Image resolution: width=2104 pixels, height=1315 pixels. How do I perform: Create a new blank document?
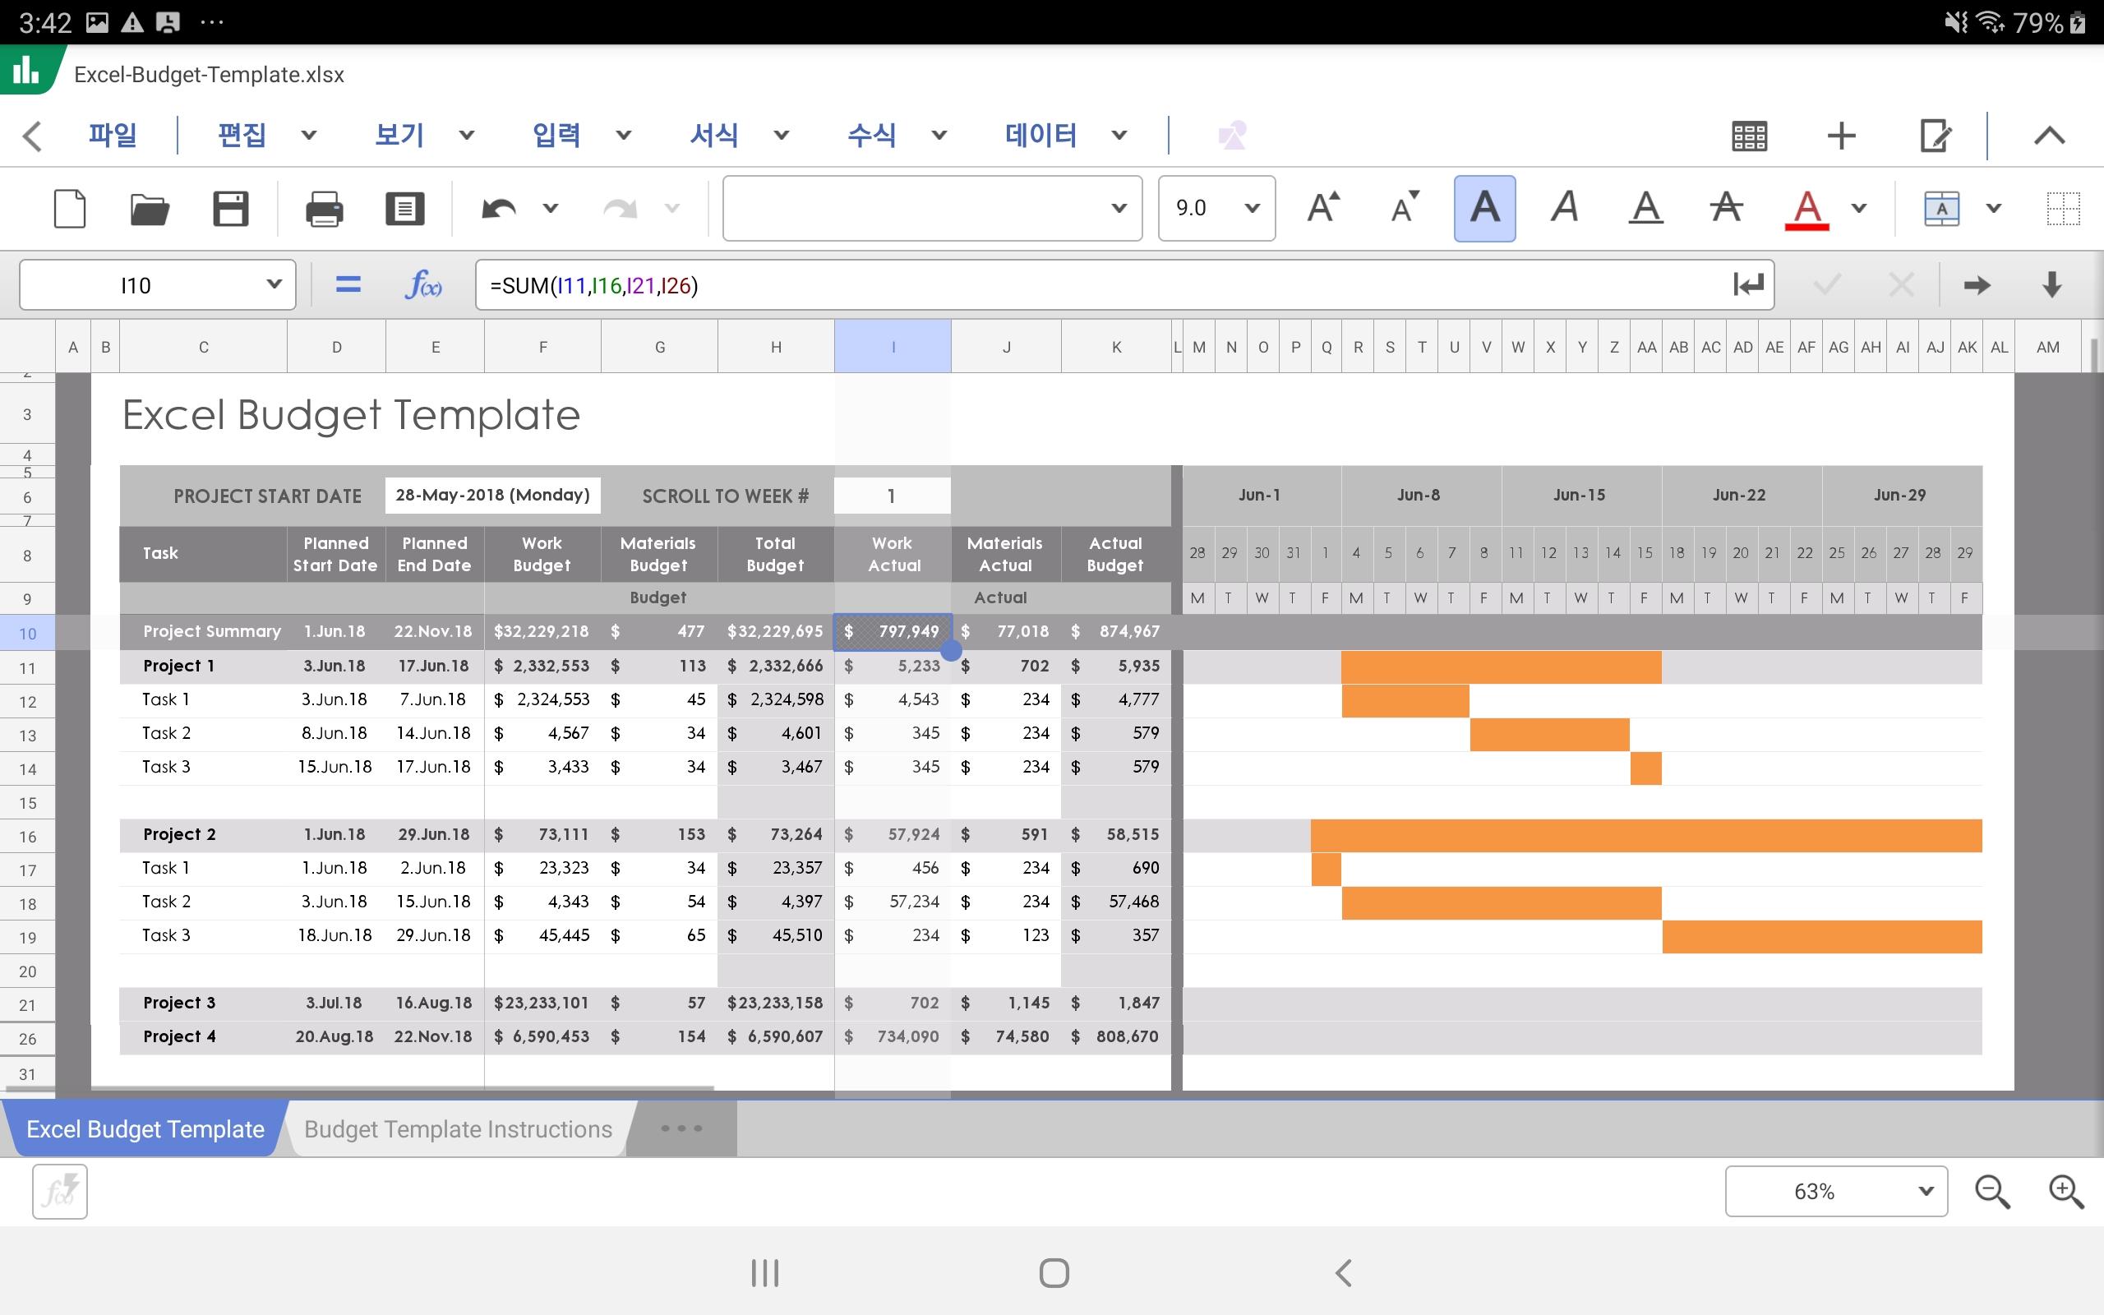[70, 209]
